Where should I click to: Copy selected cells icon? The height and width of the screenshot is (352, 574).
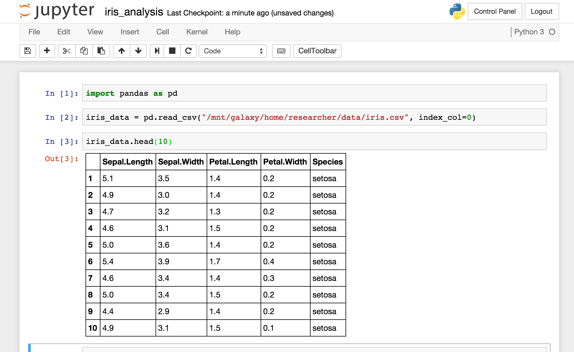[x=84, y=51]
